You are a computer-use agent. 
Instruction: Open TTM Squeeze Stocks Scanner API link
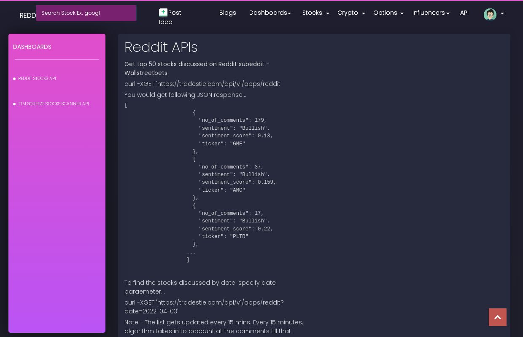click(53, 104)
